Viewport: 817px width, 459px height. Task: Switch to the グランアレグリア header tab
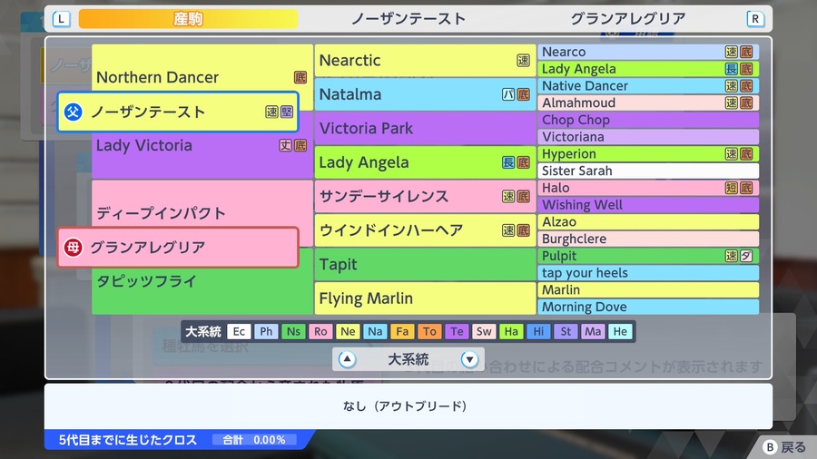click(628, 19)
